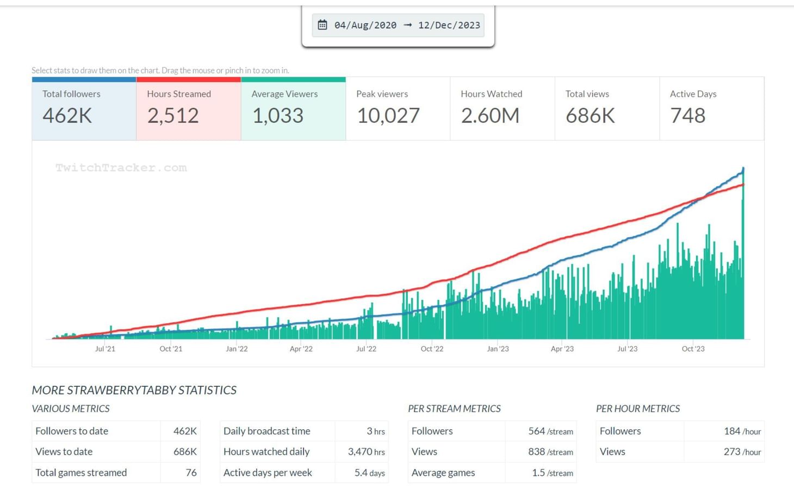Select the end date 12/Dec/2023
This screenshot has height=496, width=794.
point(449,25)
